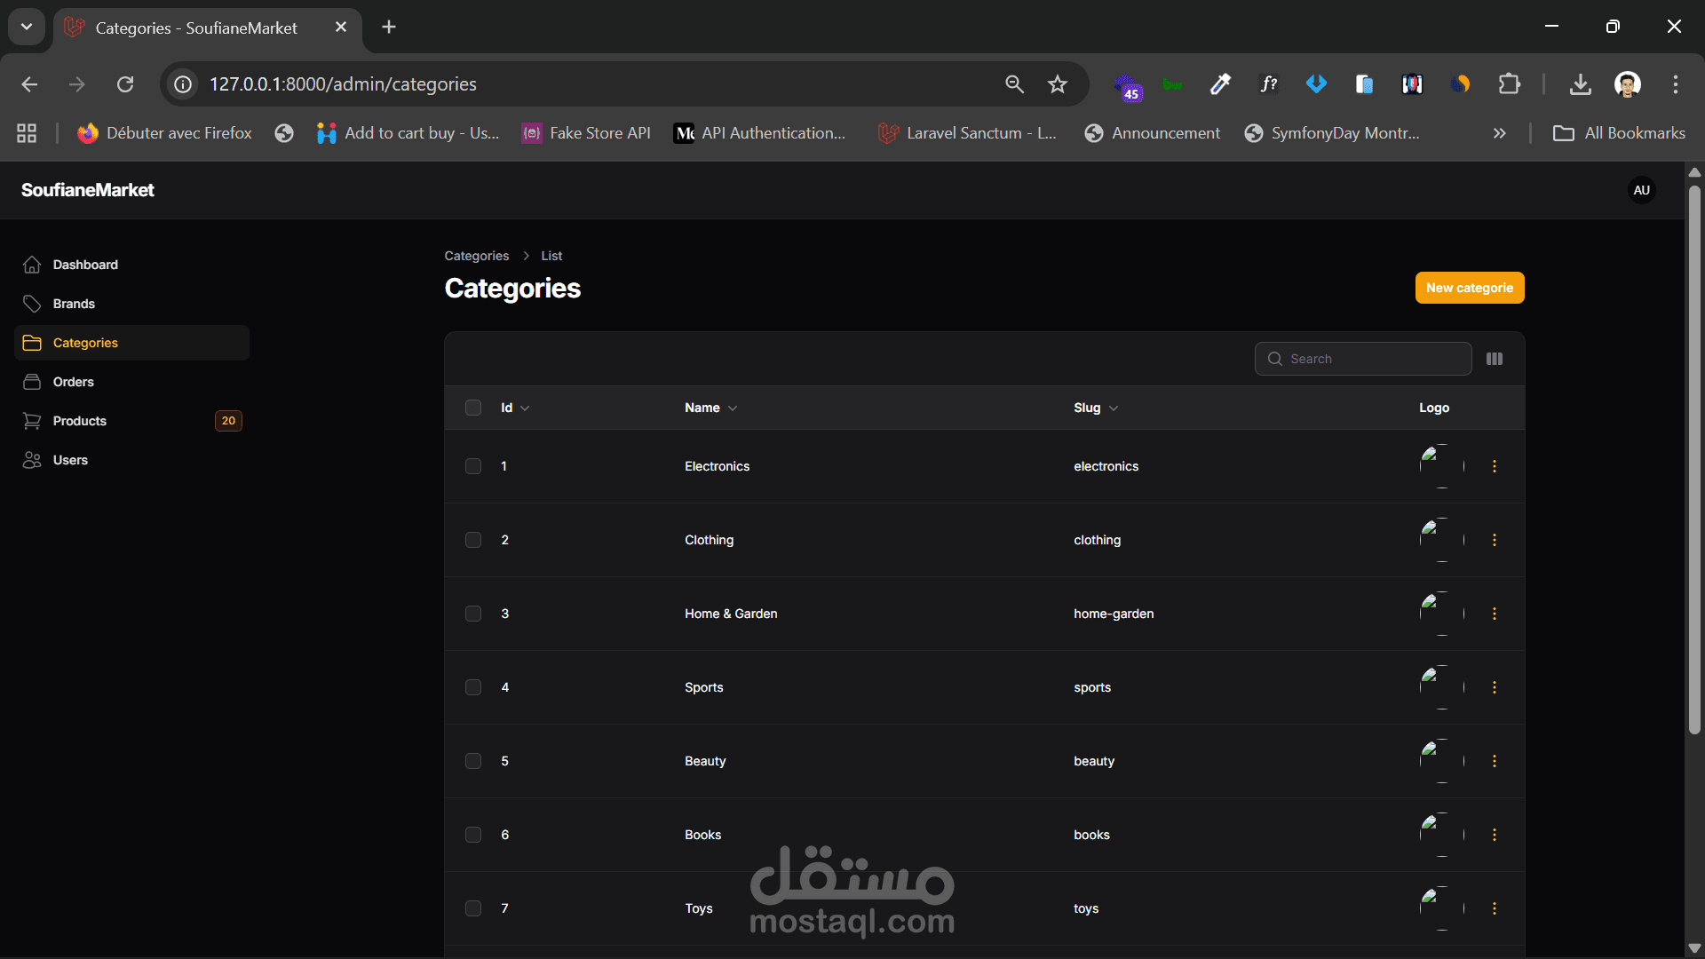Image resolution: width=1705 pixels, height=959 pixels.
Task: Click the New categorie button
Action: 1469,288
